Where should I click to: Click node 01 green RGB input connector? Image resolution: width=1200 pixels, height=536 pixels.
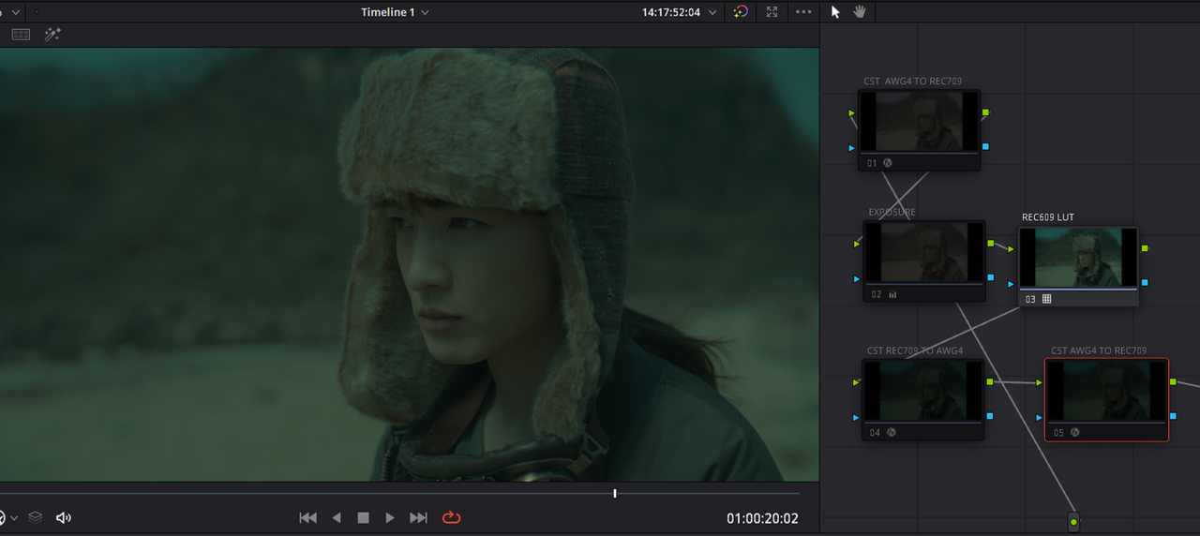click(852, 113)
